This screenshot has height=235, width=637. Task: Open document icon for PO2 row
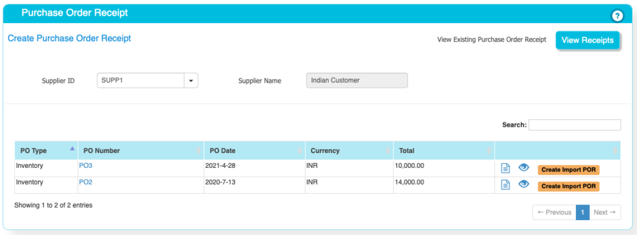505,185
